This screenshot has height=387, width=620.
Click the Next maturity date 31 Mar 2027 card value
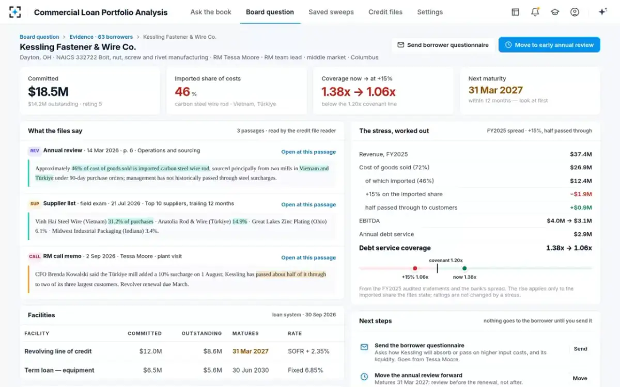click(x=495, y=90)
